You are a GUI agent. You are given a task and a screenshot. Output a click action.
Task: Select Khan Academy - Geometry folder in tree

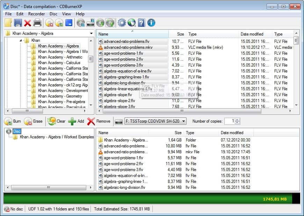coord(60,96)
